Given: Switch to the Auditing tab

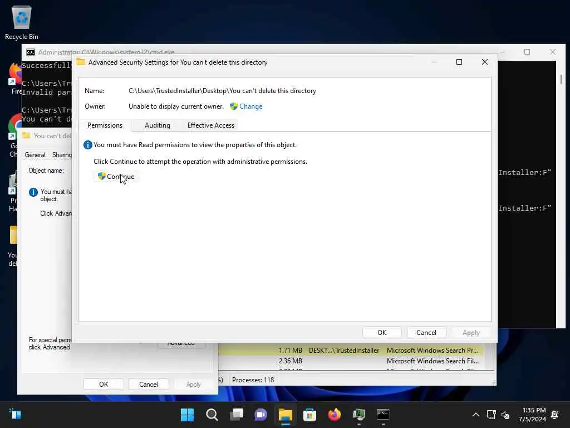Looking at the screenshot, I should [x=157, y=125].
